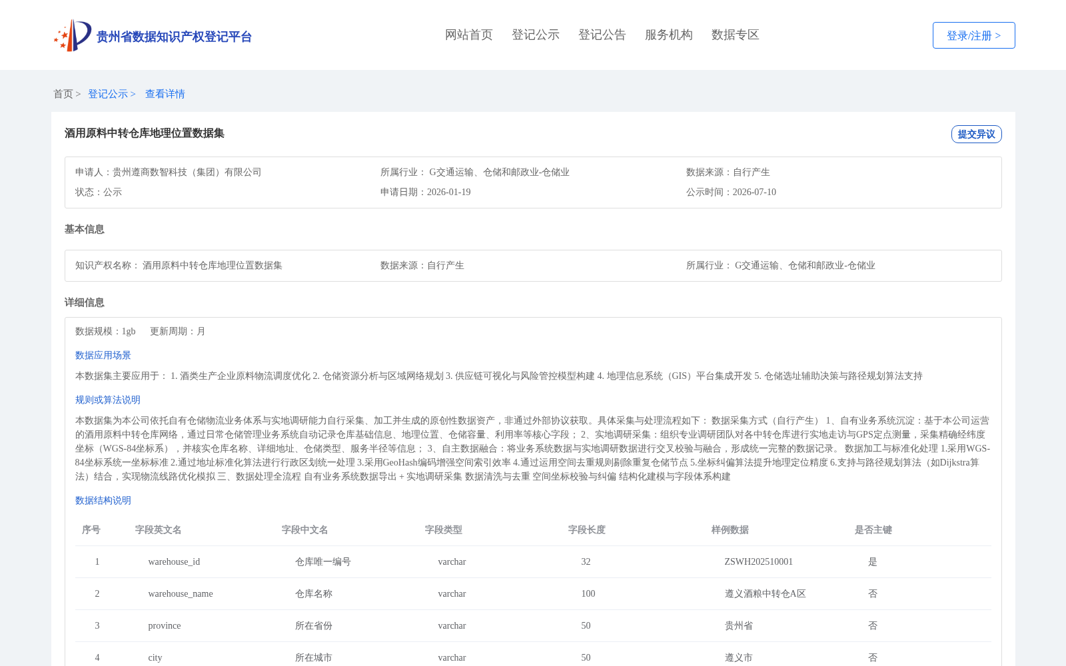Click the 登录/注册 button
The width and height of the screenshot is (1066, 666).
[x=974, y=35]
